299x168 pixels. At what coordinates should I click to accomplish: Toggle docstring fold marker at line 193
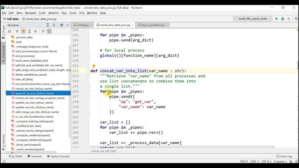pyautogui.click(x=89, y=76)
